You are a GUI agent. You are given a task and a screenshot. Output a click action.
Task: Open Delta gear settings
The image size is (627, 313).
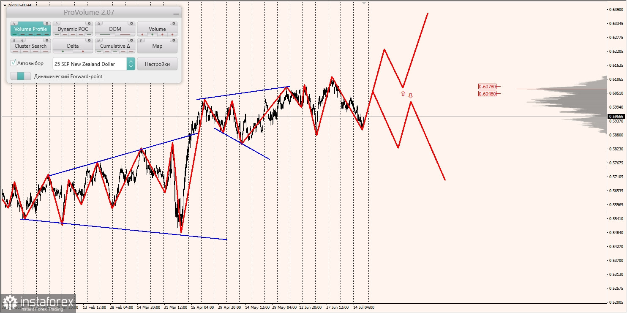click(89, 40)
